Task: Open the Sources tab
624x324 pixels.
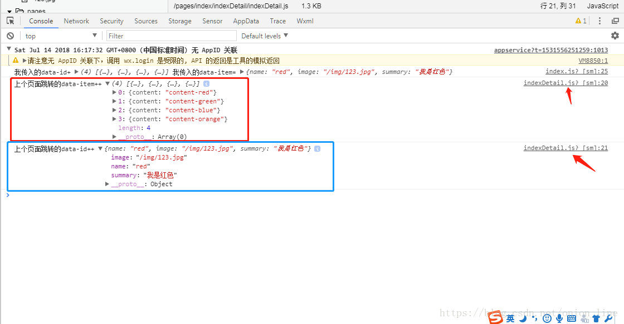Action: pyautogui.click(x=146, y=21)
